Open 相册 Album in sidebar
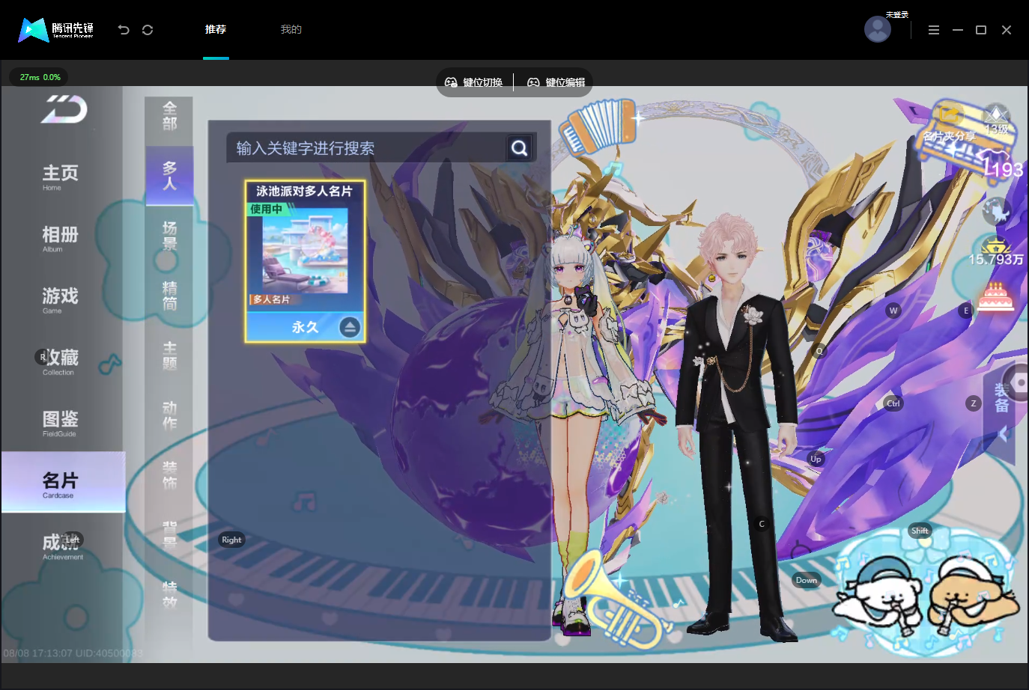1029x690 pixels. pos(60,238)
